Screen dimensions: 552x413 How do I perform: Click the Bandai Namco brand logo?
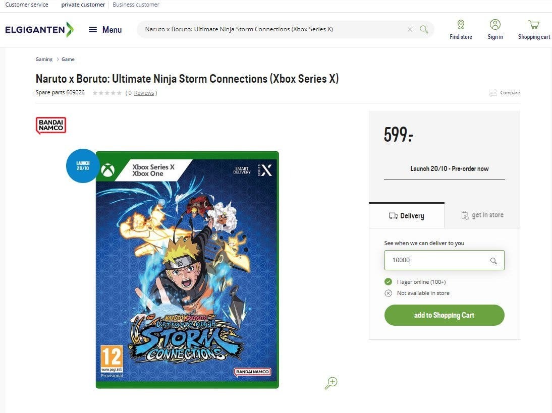[x=51, y=126]
